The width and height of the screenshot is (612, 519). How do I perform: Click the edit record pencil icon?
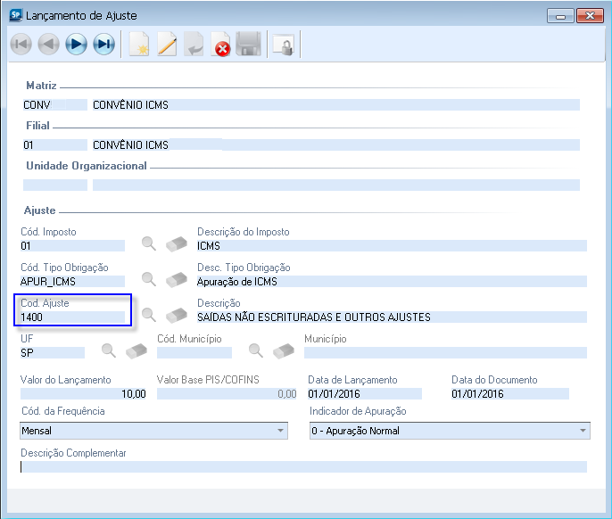(x=166, y=45)
